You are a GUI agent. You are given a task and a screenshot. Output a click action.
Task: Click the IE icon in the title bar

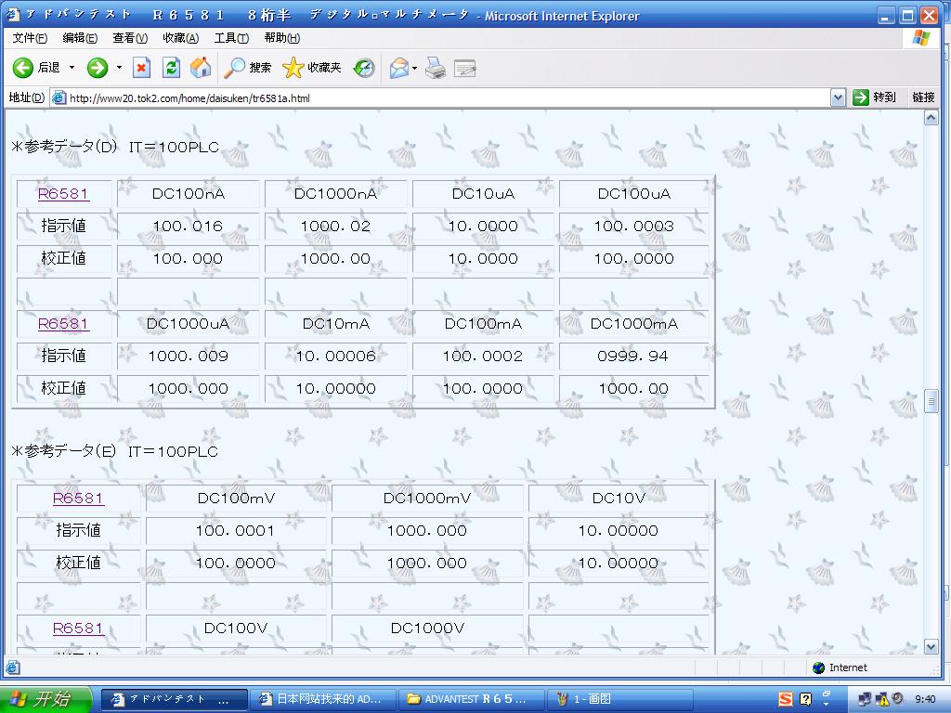12,15
